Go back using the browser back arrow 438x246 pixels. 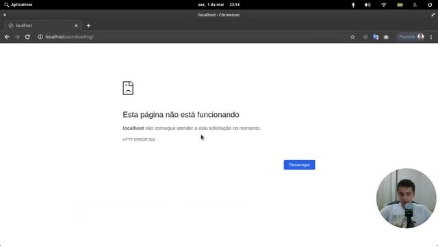[x=7, y=37]
